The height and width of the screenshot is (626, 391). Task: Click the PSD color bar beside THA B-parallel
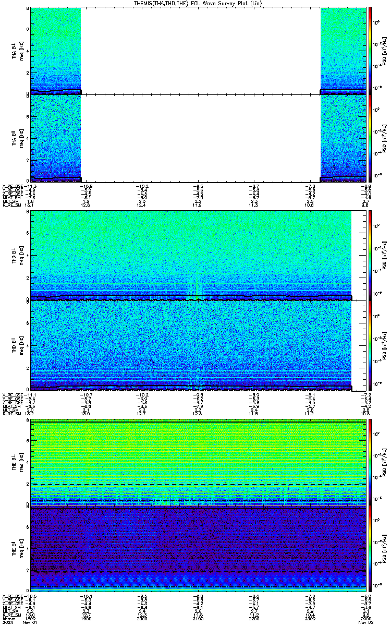coord(371,138)
